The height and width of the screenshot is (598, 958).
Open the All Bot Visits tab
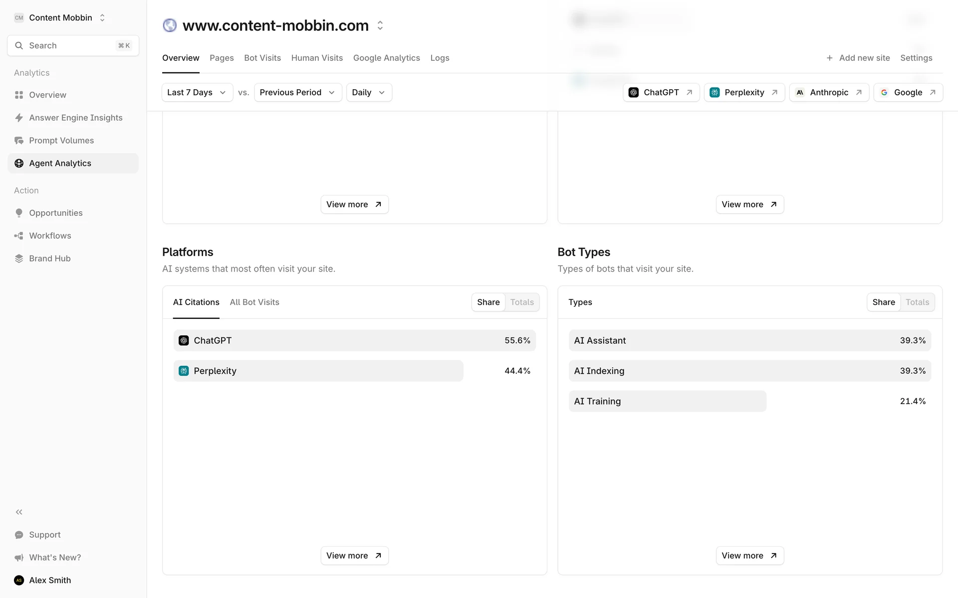pyautogui.click(x=254, y=302)
